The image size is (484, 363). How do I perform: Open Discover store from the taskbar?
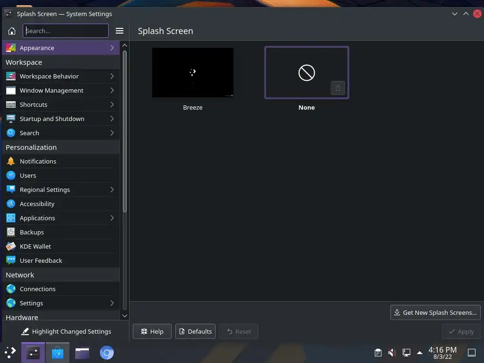coord(58,353)
